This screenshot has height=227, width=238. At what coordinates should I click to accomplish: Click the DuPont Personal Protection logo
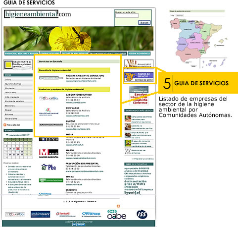[51, 125]
